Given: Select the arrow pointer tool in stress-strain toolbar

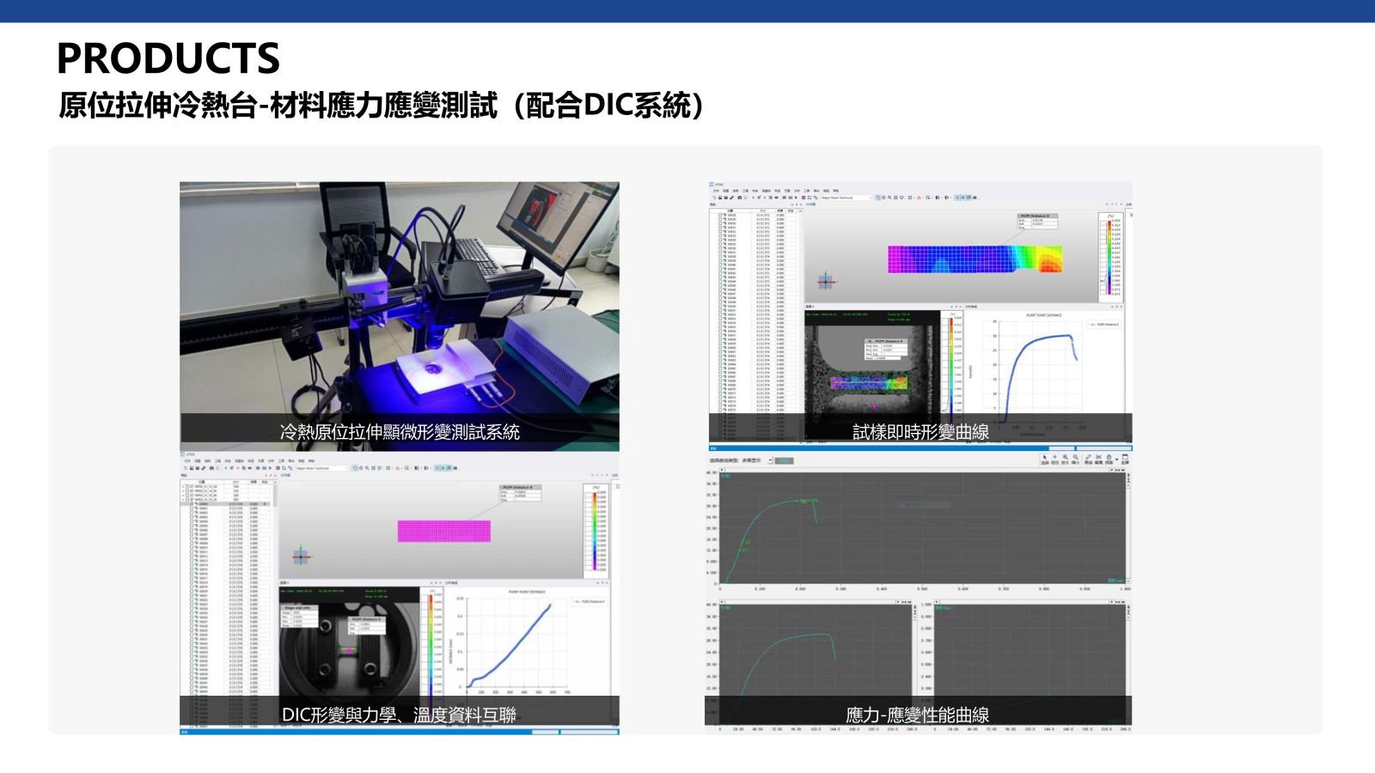Looking at the screenshot, I should (x=1044, y=458).
